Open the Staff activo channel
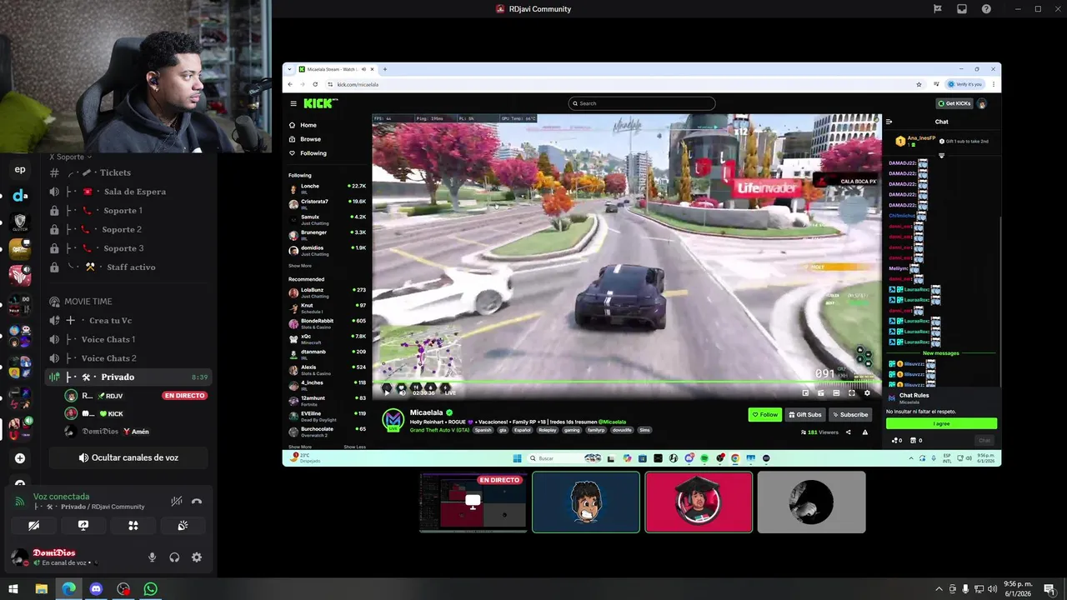Image resolution: width=1067 pixels, height=600 pixels. point(128,267)
